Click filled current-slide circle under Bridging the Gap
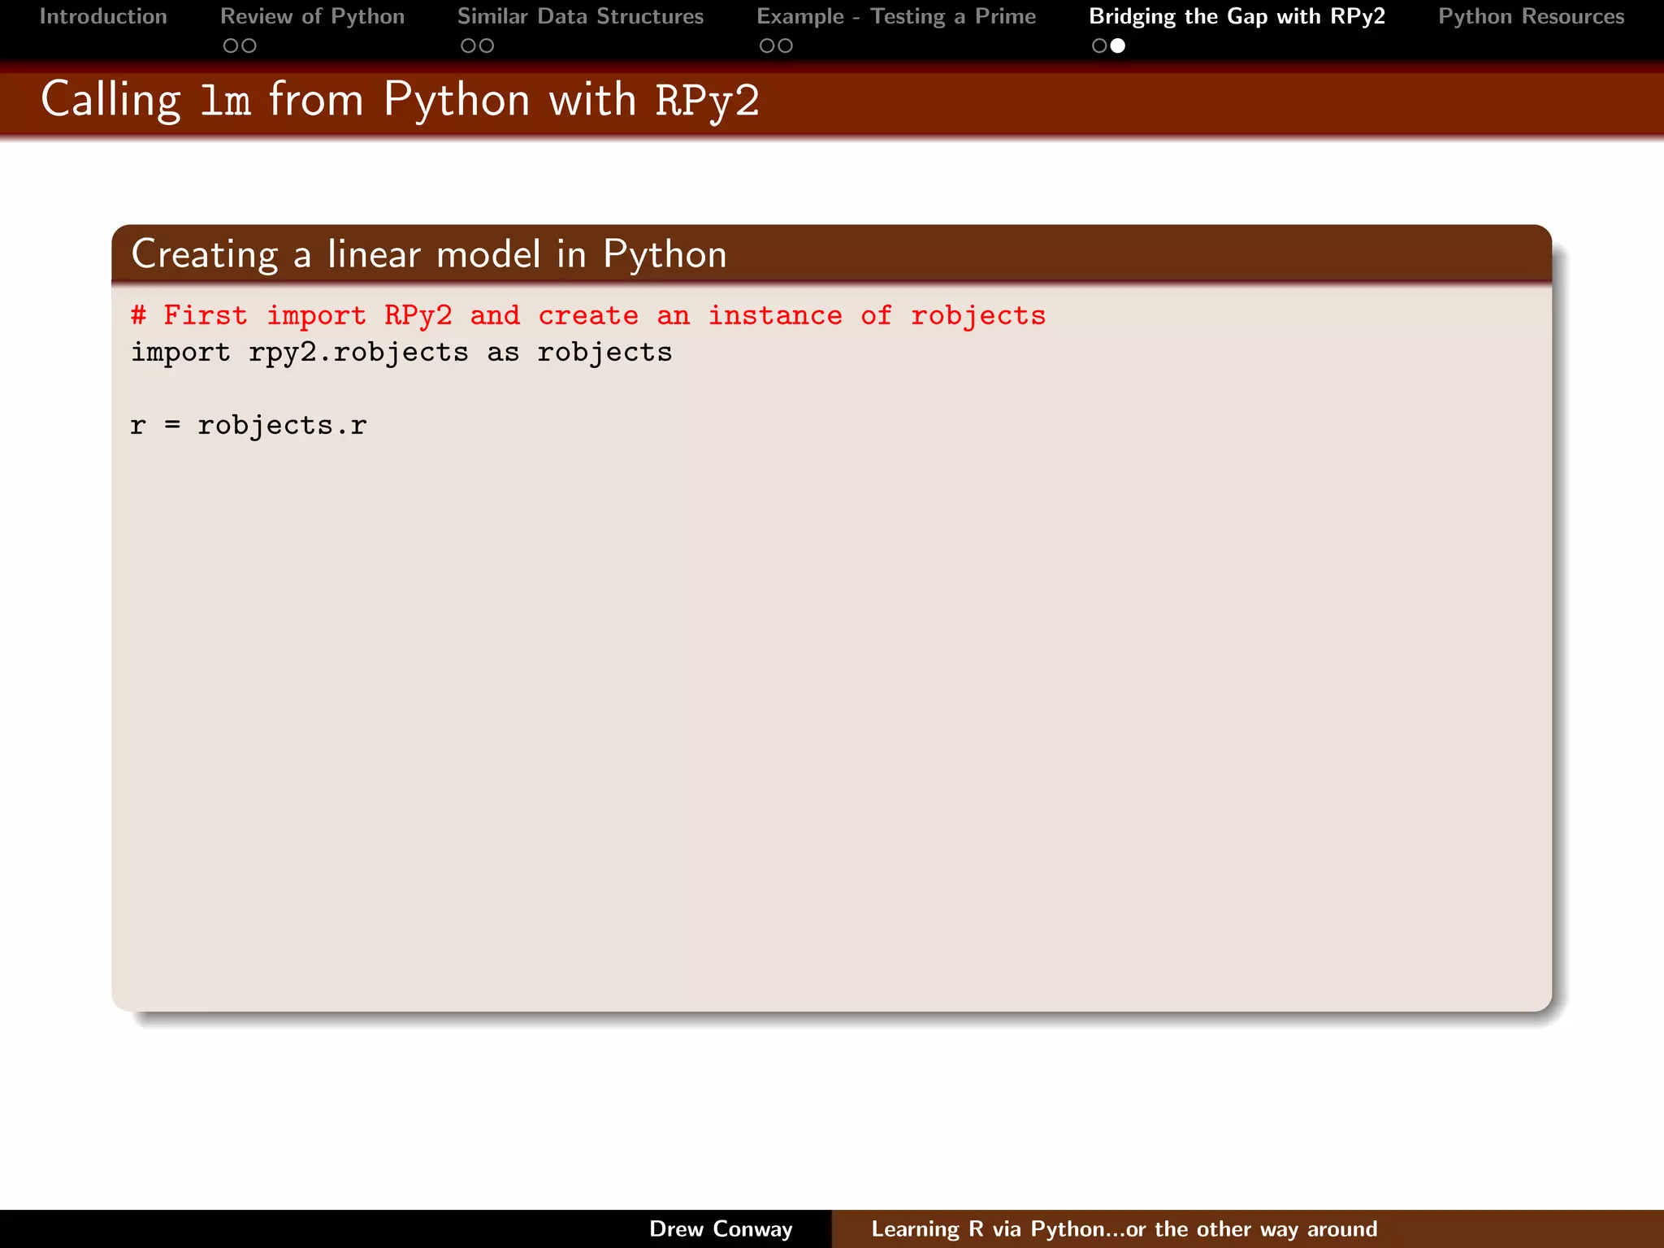 (x=1118, y=46)
